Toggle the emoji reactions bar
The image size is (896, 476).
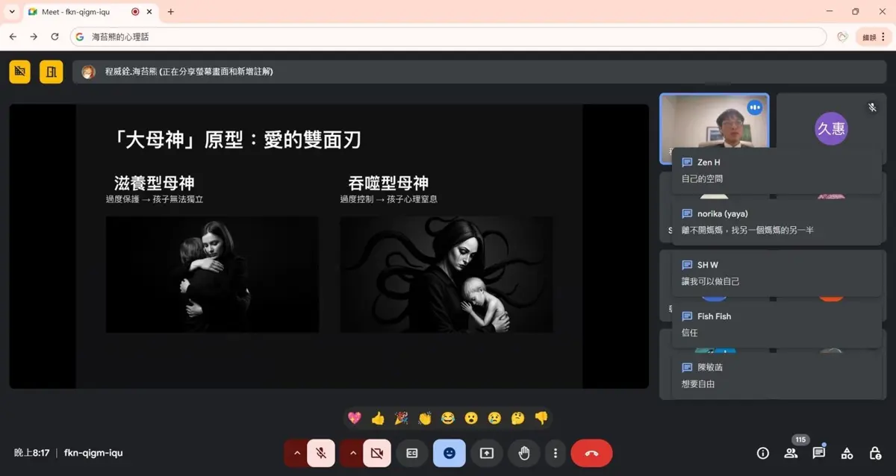[449, 453]
